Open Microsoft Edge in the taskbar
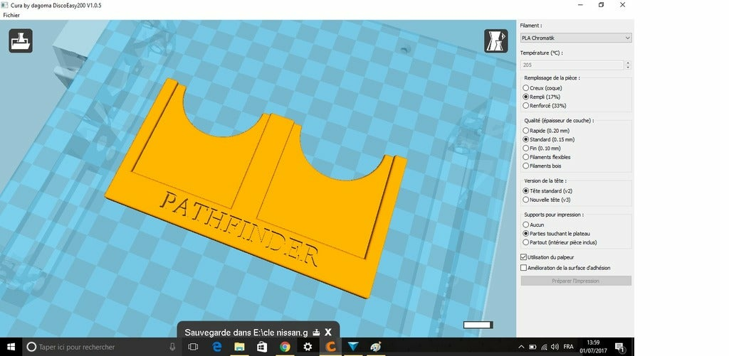 (216, 347)
